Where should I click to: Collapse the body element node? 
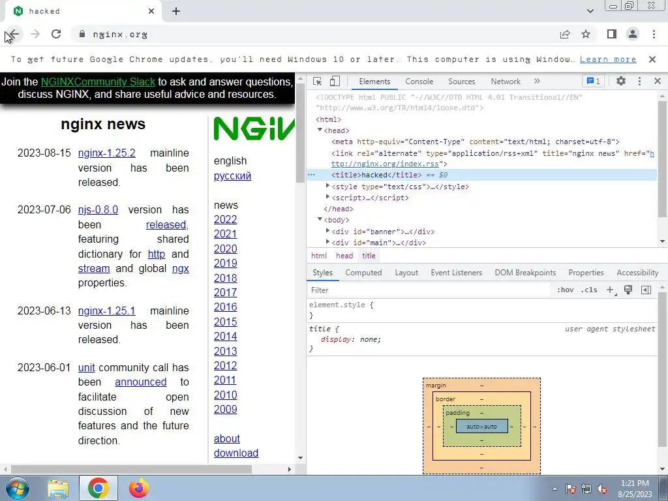(x=320, y=219)
